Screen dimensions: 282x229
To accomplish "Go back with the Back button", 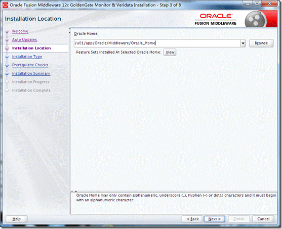I will [x=192, y=219].
